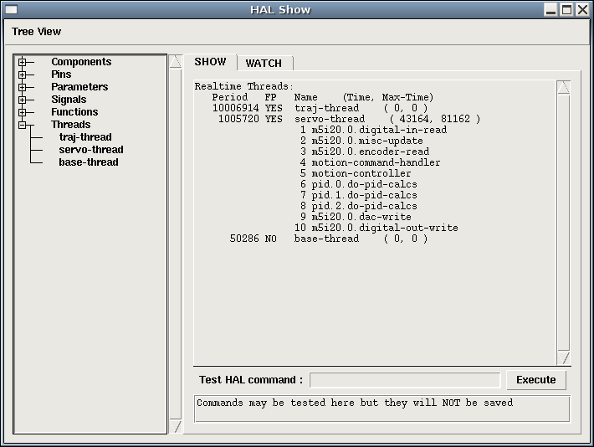Switch to the WATCH tab
This screenshot has height=447, width=594.
click(264, 64)
